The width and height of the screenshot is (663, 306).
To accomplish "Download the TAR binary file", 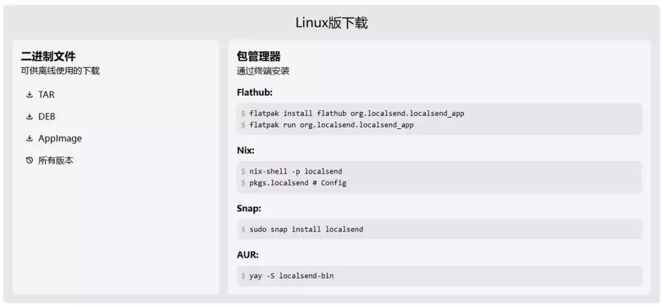I will [x=46, y=95].
